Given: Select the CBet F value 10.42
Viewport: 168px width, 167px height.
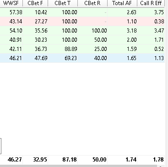Looking at the screenshot, I should [x=41, y=12].
